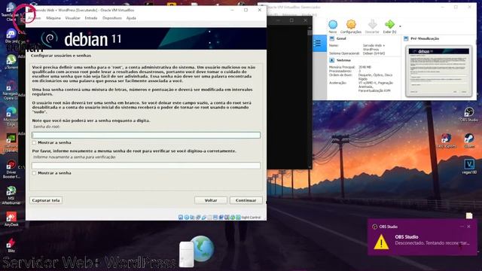Click the Sistema section header in Manager
Image resolution: width=482 pixels, height=271 pixels.
coord(343,60)
